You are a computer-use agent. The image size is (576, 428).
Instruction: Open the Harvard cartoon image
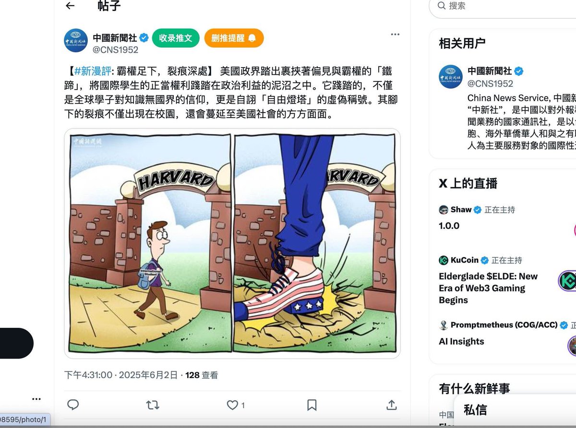232,243
